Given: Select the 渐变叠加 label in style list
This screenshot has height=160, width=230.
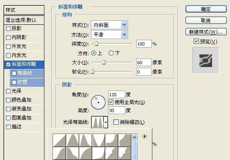Looking at the screenshot, I should point(22,109).
